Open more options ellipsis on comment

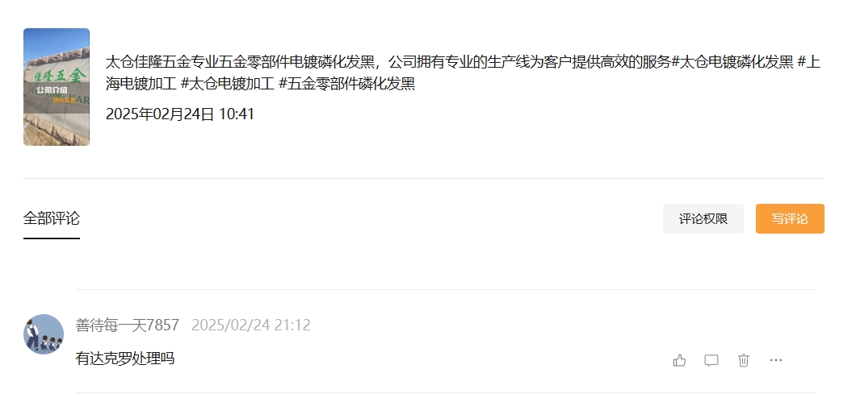pyautogui.click(x=776, y=360)
